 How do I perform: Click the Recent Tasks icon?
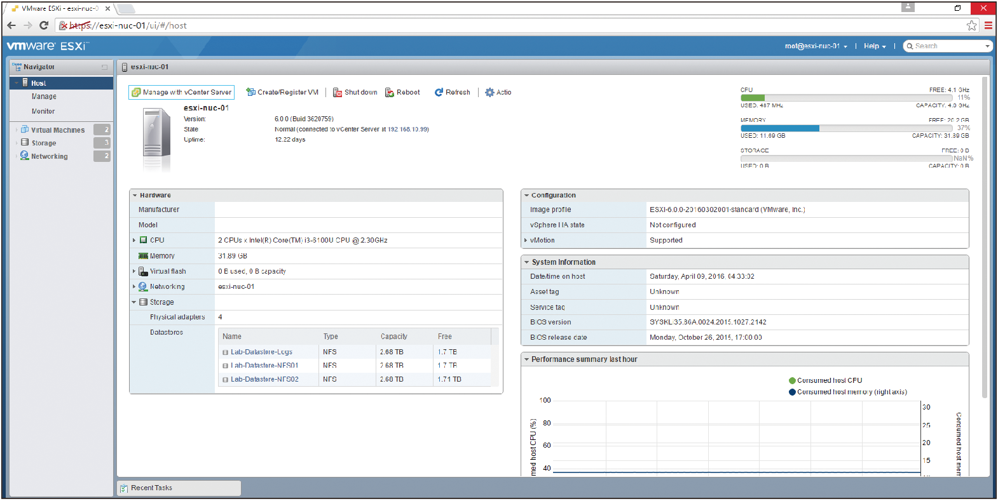tap(124, 488)
